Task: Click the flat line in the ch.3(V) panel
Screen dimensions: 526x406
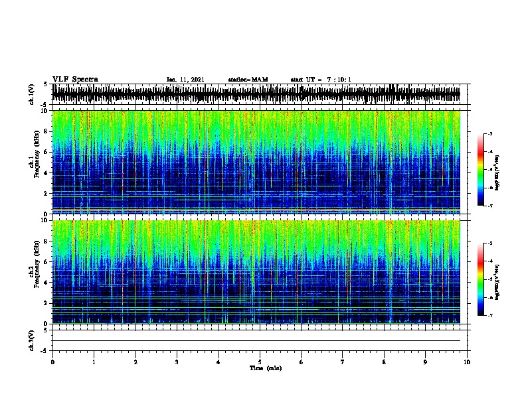Action: [256, 341]
